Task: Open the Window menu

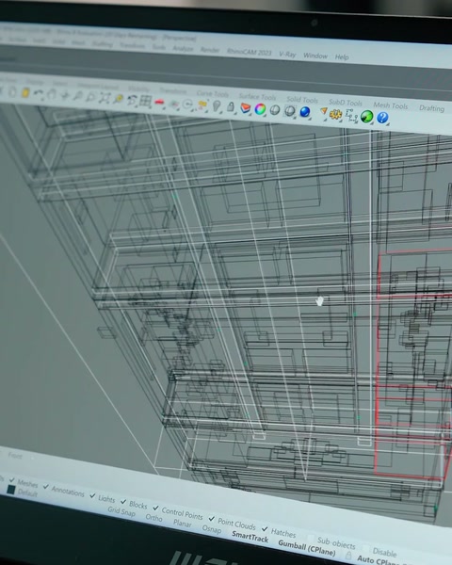Action: 315,56
